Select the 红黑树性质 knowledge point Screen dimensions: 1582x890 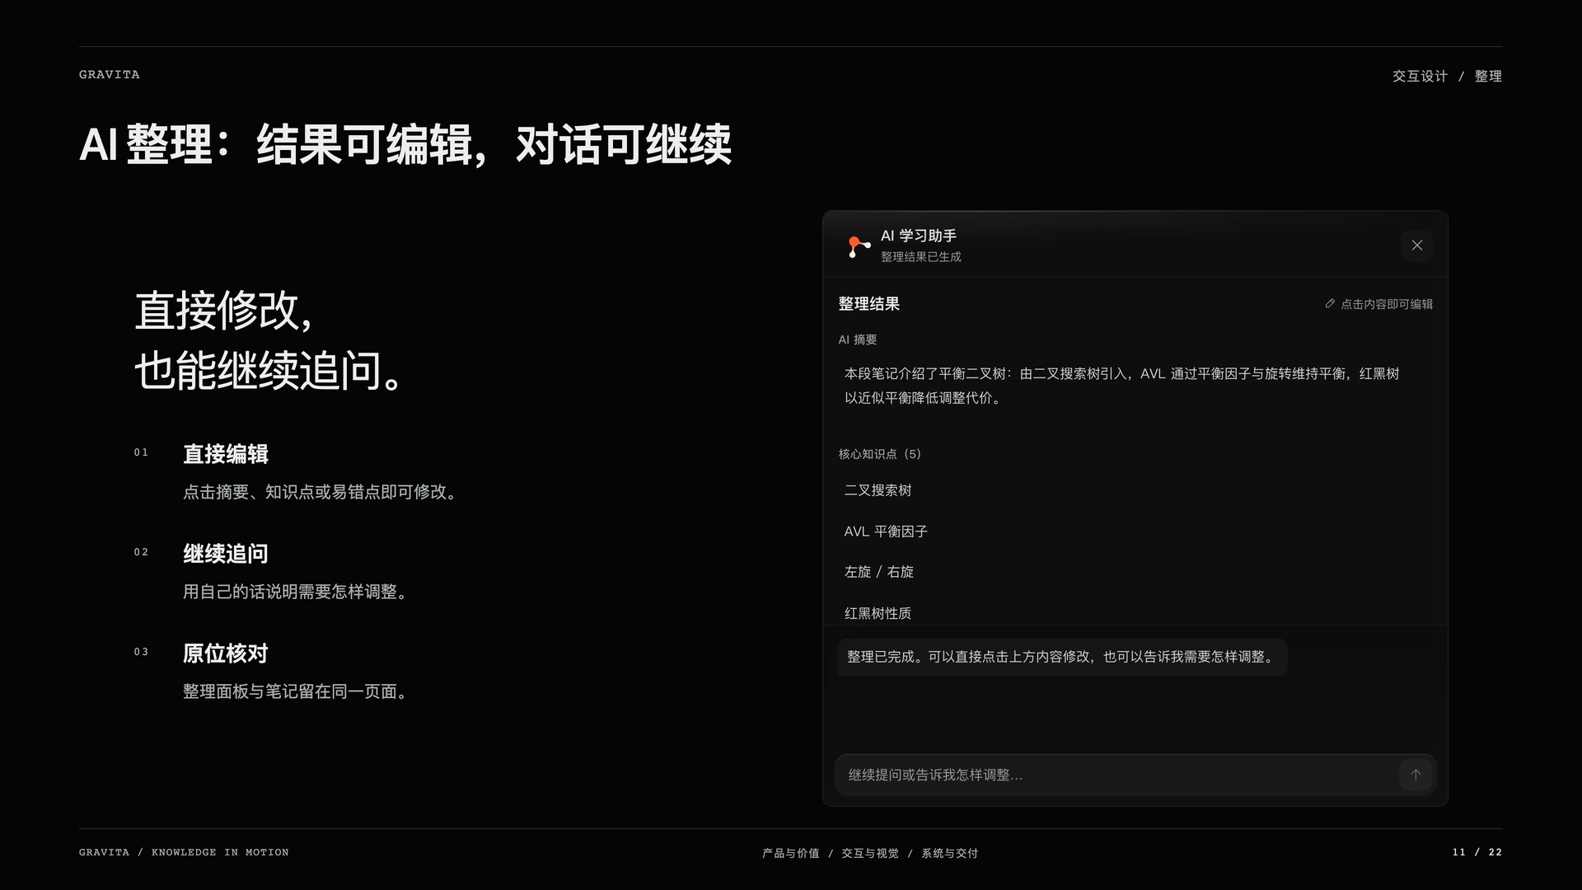[878, 613]
